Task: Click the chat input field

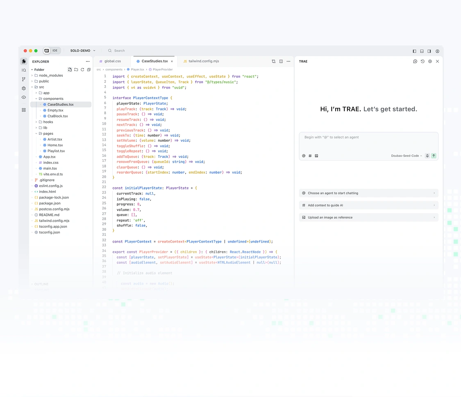Action: pos(368,141)
